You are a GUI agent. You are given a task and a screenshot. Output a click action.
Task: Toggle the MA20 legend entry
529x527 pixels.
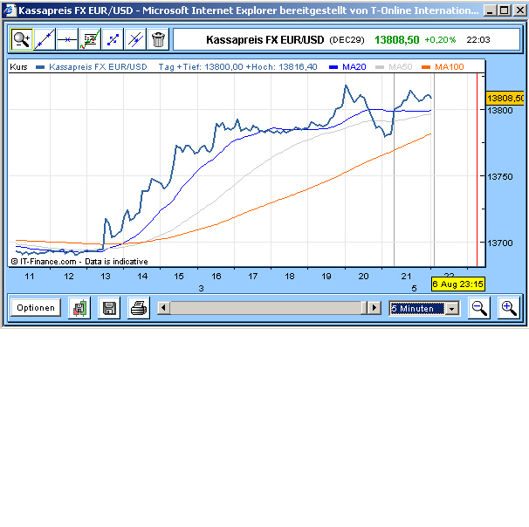pos(347,67)
